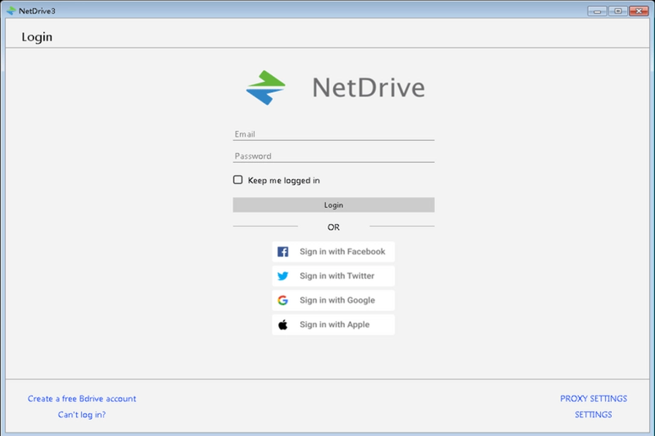The image size is (655, 436).
Task: Click inside the Password input field
Action: coord(333,156)
